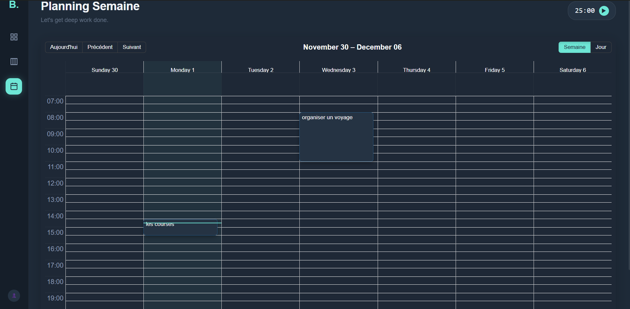
Task: Click the Sunday 30 column header
Action: tap(105, 70)
